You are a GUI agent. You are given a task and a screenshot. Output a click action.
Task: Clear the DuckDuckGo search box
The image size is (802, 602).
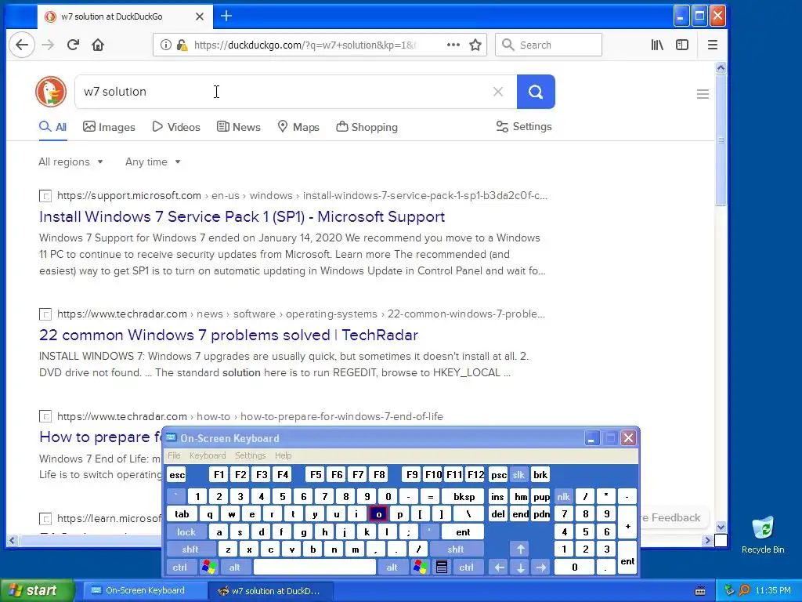coord(497,92)
